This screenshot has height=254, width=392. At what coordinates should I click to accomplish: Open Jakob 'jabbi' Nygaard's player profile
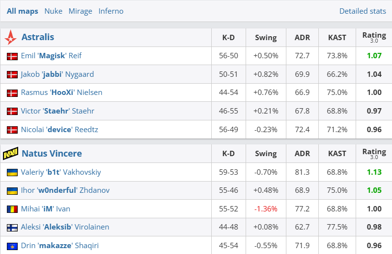57,74
